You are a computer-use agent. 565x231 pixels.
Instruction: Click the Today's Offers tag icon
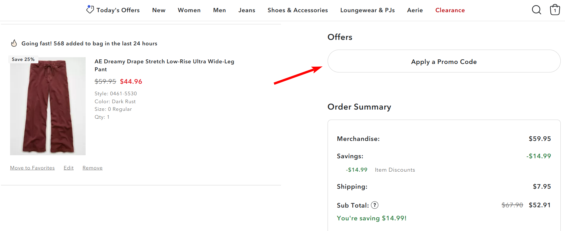pos(90,10)
